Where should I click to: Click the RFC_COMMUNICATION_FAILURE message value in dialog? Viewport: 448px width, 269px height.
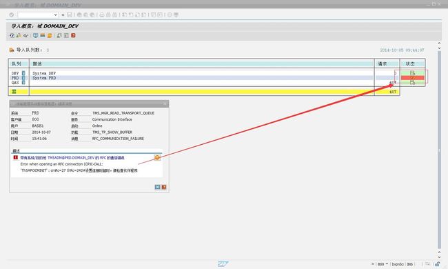click(x=118, y=139)
